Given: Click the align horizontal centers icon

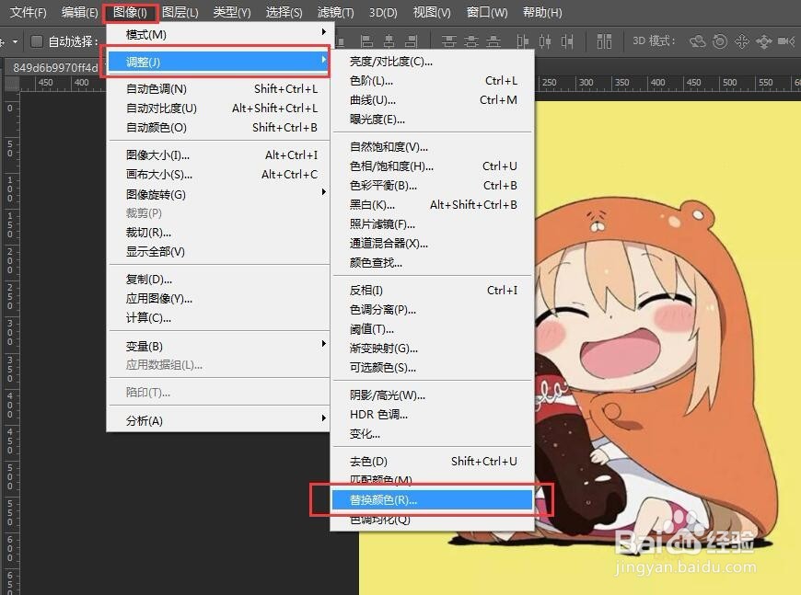Looking at the screenshot, I should point(389,41).
